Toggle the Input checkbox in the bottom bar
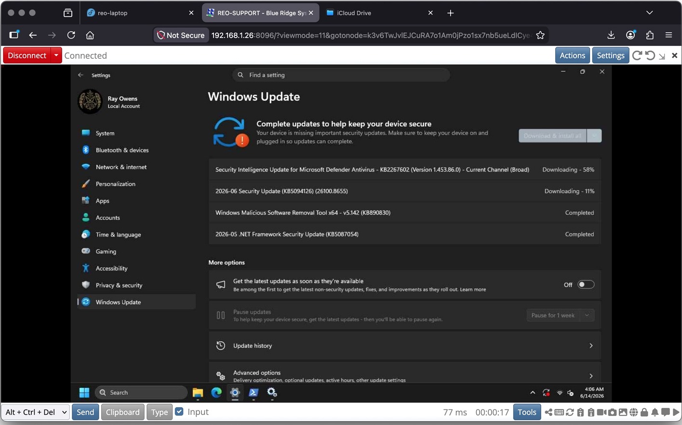Screen dimensions: 682x425 pyautogui.click(x=179, y=412)
